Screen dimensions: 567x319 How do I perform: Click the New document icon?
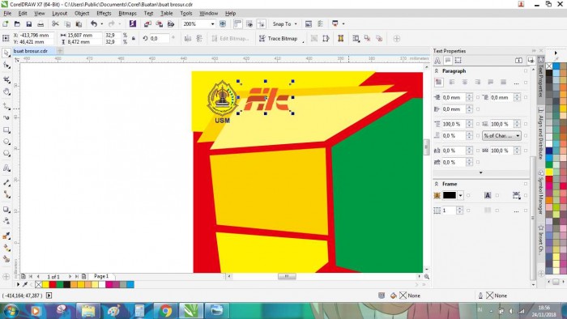point(6,23)
